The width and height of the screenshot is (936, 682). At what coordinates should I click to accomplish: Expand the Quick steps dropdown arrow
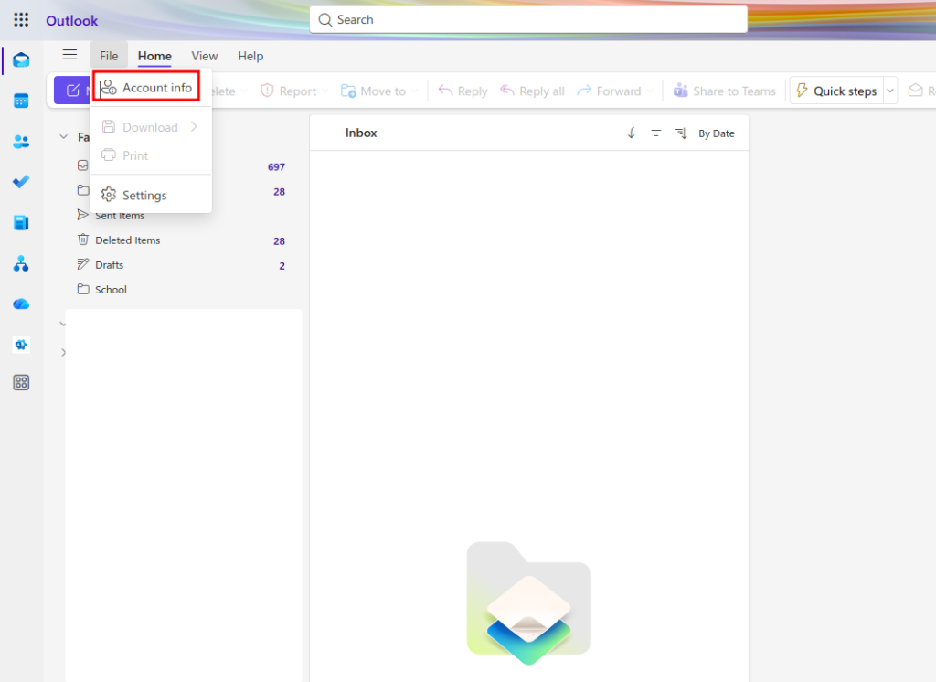889,91
